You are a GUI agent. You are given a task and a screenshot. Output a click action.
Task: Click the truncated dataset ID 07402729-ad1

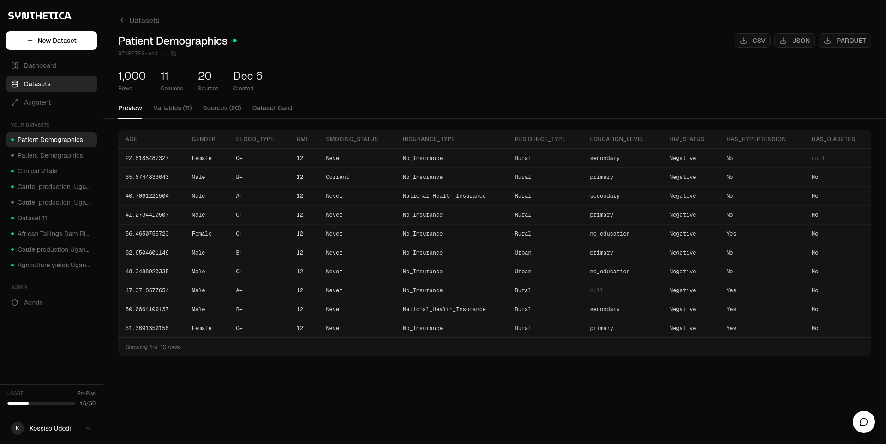tap(142, 53)
